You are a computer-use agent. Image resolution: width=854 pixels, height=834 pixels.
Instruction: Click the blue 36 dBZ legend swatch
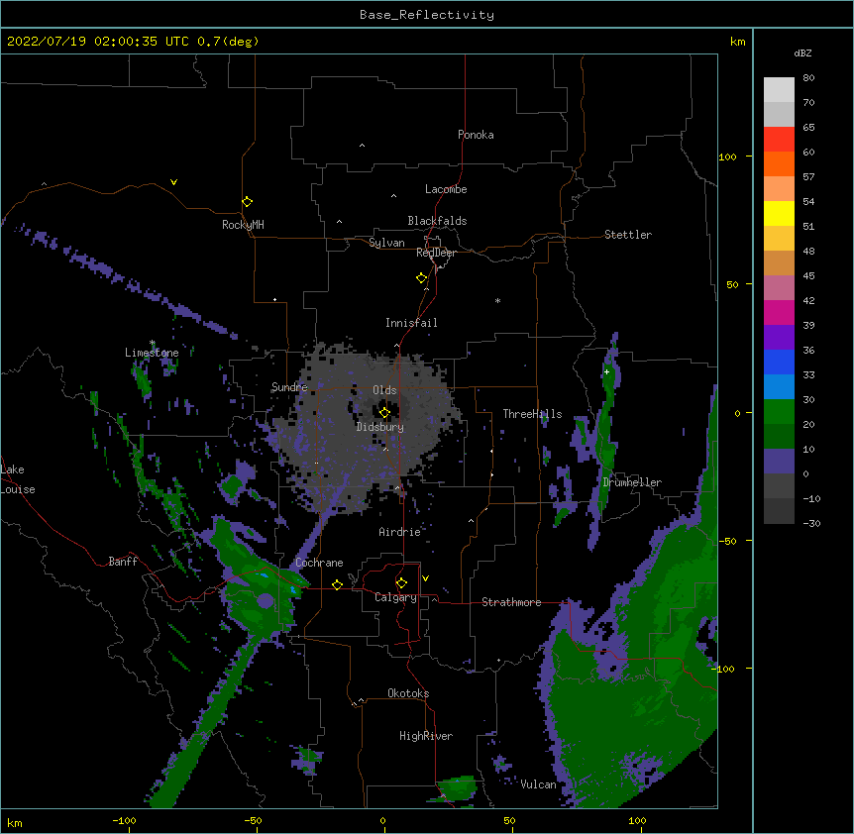pos(779,362)
